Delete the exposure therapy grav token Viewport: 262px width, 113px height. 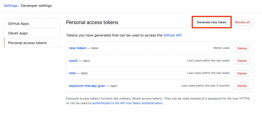(x=242, y=86)
